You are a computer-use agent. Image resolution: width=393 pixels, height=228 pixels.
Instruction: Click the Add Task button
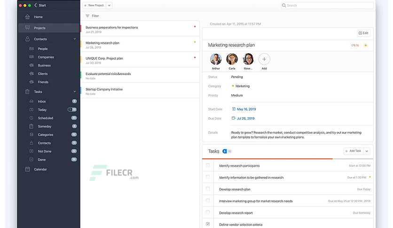[x=354, y=151]
